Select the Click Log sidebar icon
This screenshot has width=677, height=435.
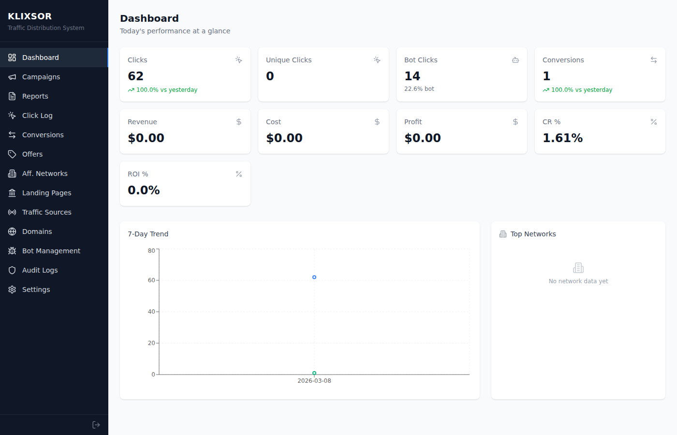[12, 115]
